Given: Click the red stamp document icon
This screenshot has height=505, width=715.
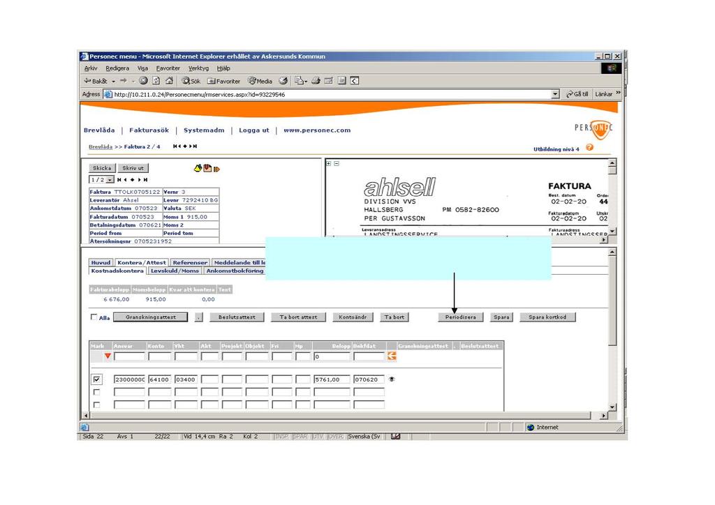Looking at the screenshot, I should 207,169.
